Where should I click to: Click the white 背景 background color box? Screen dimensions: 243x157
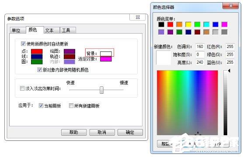coord(106,54)
